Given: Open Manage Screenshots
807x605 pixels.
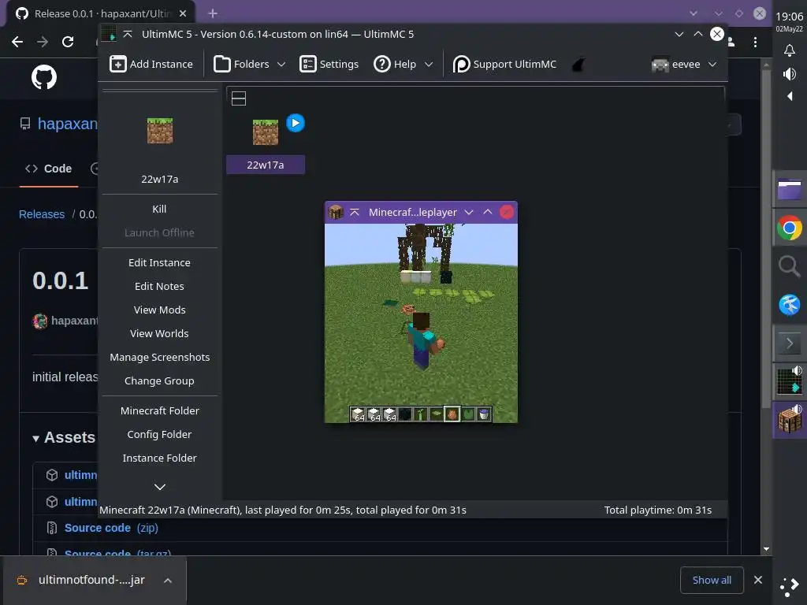Looking at the screenshot, I should [x=159, y=357].
